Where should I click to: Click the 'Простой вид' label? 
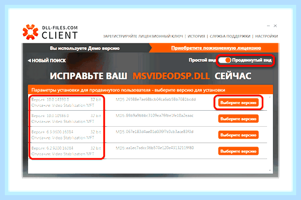point(202,60)
